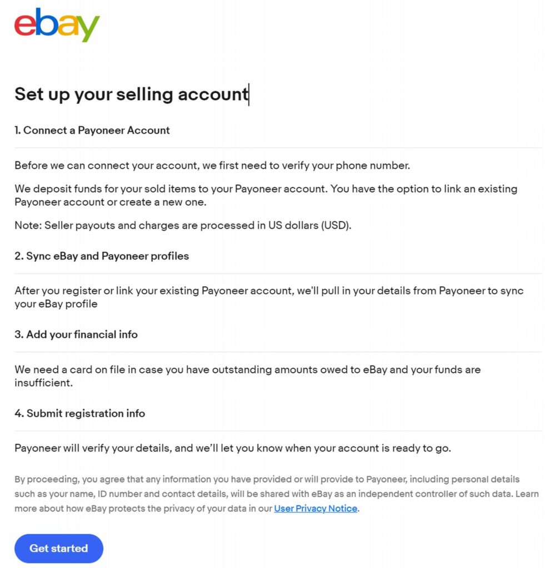Screen dimensions: 545x568
Task: Click the 'After you register or link' paragraph
Action: pos(269,297)
